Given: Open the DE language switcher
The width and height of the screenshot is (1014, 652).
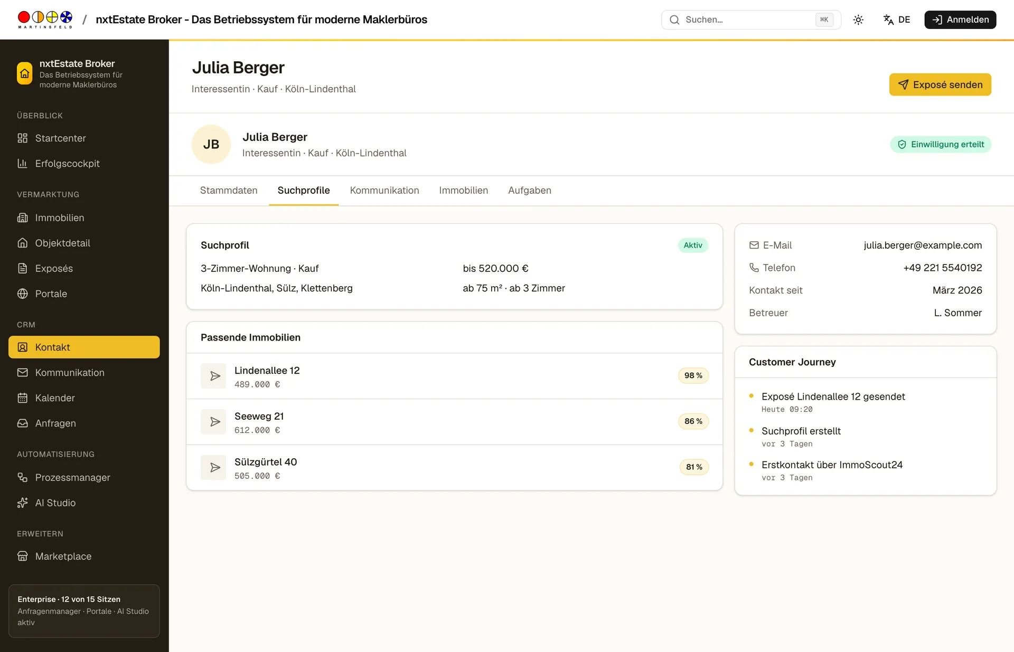Looking at the screenshot, I should pos(897,20).
